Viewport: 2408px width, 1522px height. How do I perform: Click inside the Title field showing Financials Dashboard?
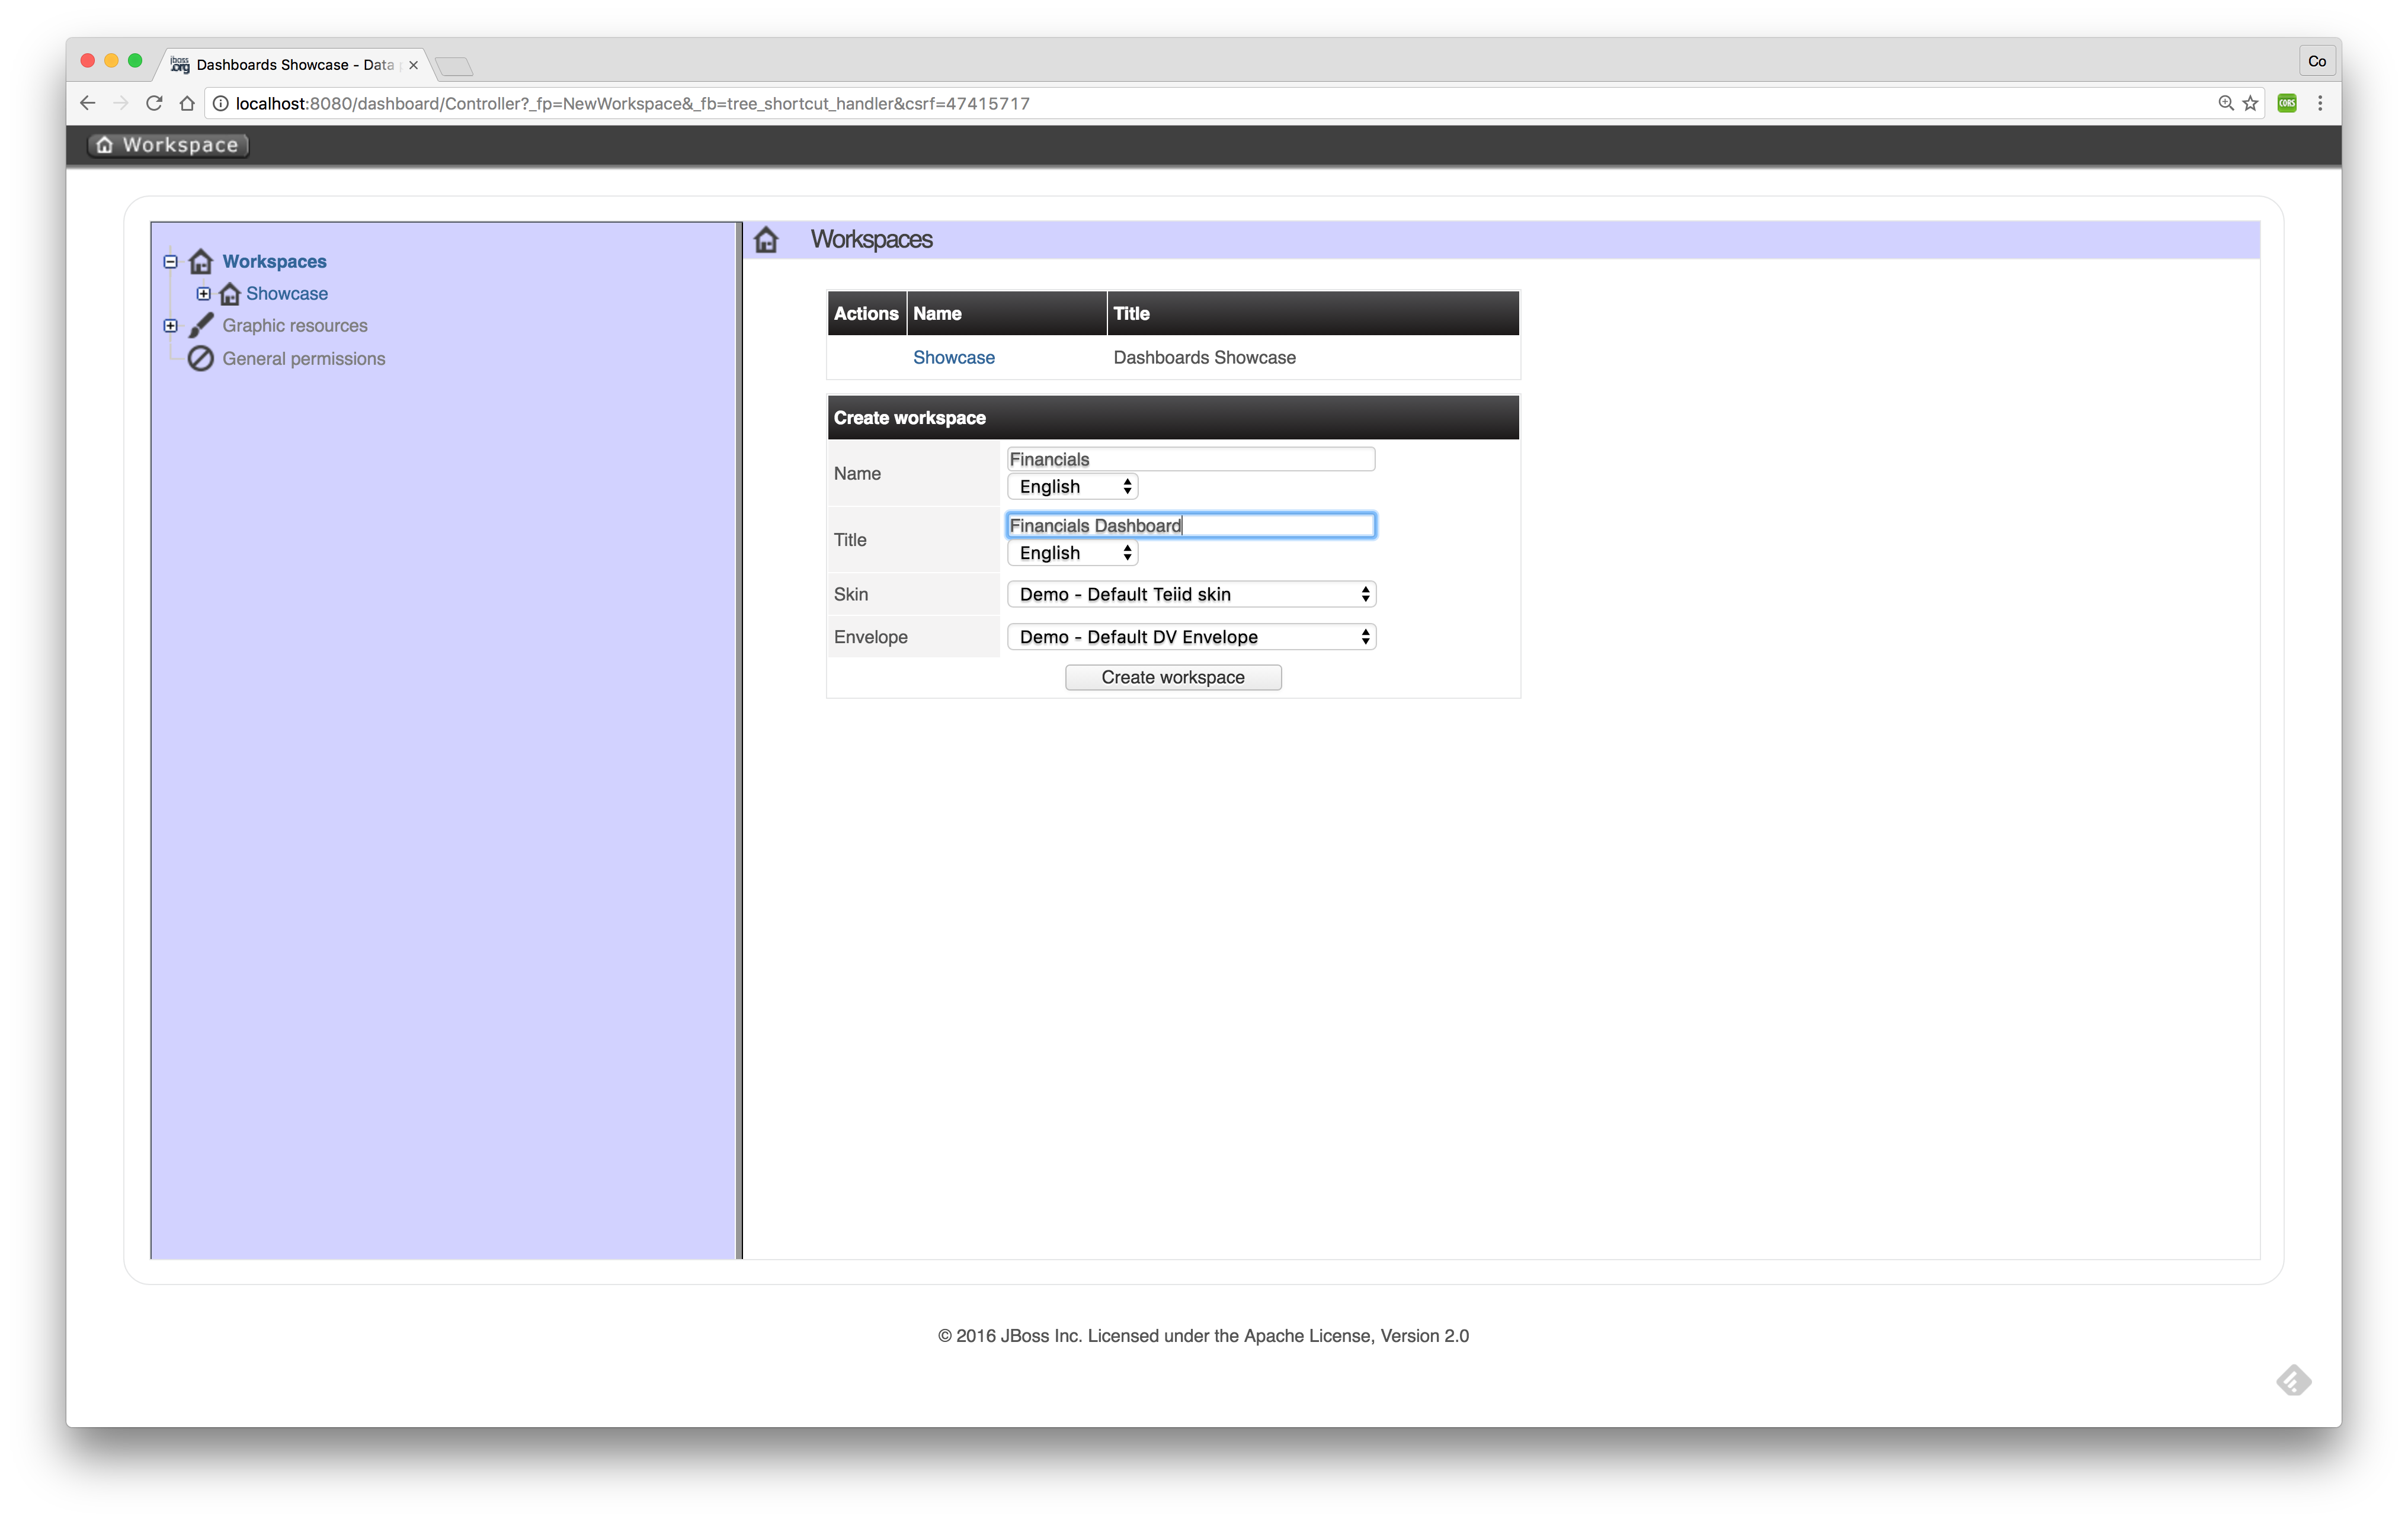click(1190, 525)
